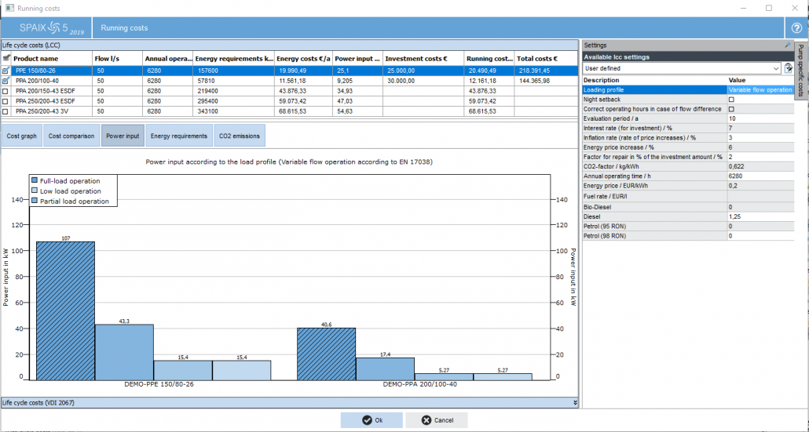Show the CO2 emissions tab
Screen dimensions: 809x432
[x=240, y=136]
